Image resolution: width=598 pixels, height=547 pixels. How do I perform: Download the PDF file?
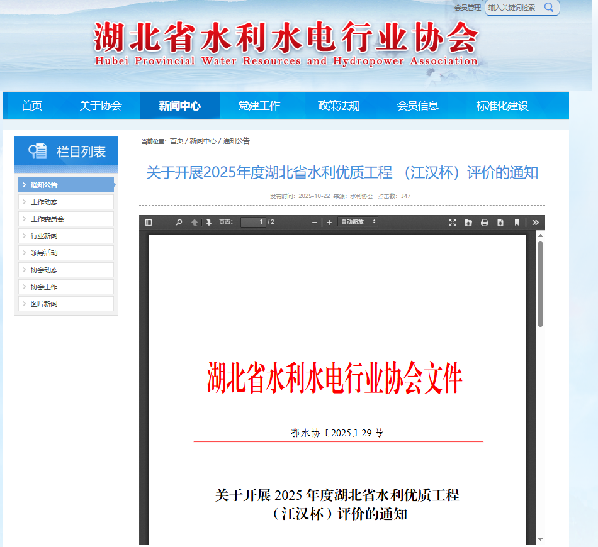click(500, 222)
